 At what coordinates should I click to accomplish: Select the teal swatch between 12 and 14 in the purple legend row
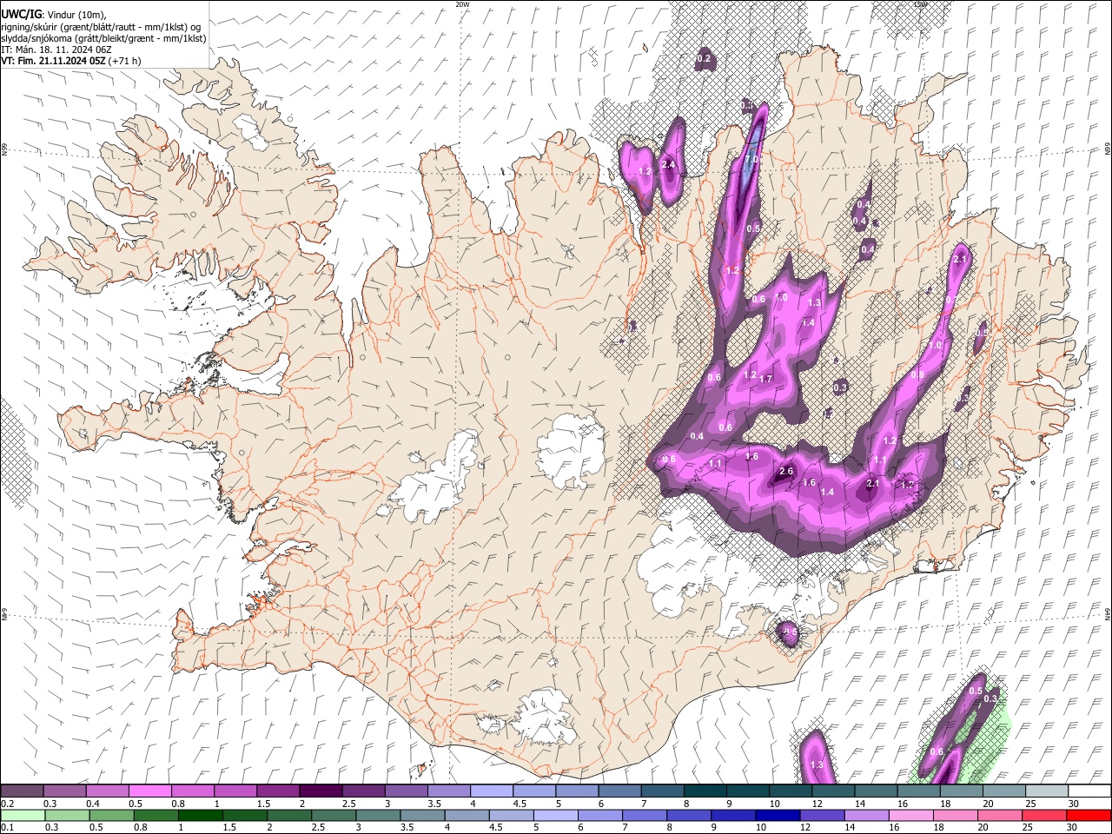(834, 791)
